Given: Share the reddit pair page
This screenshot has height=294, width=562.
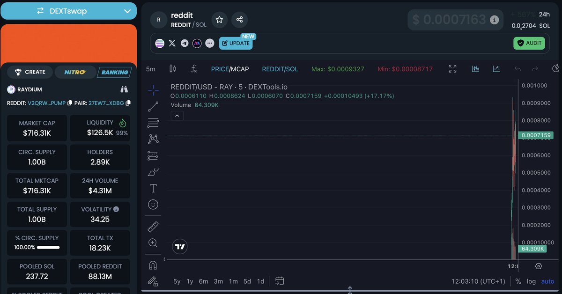Looking at the screenshot, I should (x=240, y=20).
